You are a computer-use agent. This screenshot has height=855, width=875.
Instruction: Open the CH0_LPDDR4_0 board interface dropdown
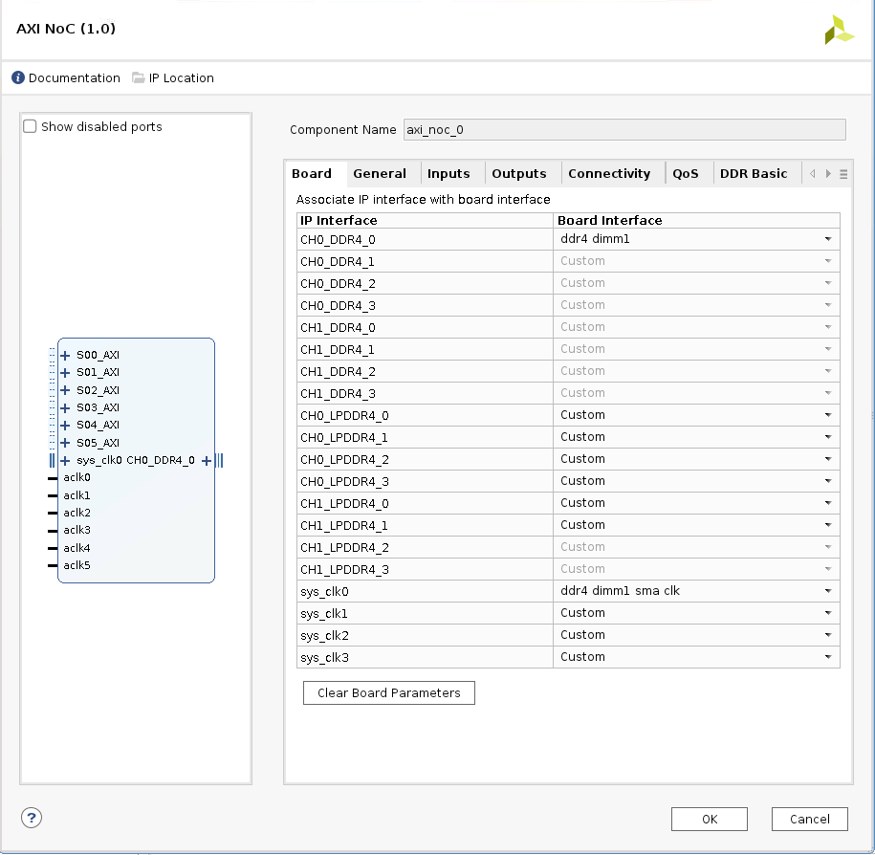pyautogui.click(x=696, y=415)
